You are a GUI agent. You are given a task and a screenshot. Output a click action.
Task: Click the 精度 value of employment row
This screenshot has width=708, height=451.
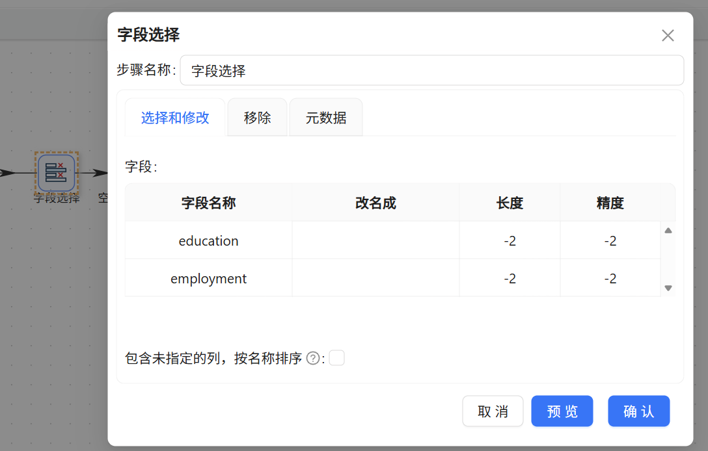coord(610,278)
